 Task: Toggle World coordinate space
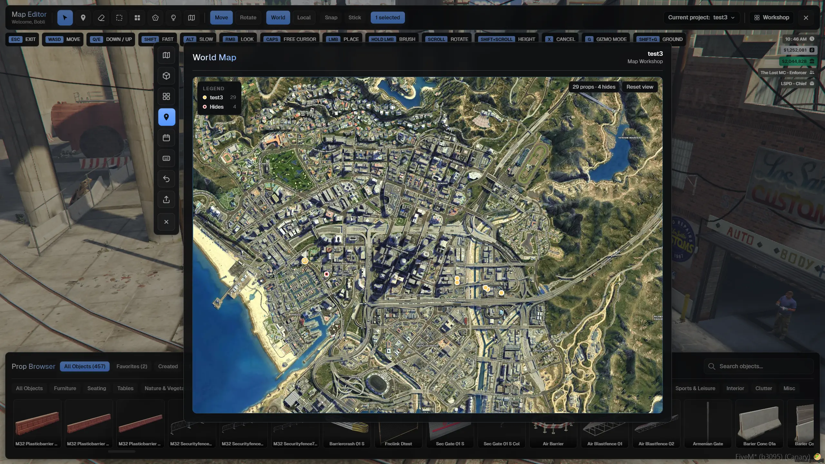click(x=278, y=17)
